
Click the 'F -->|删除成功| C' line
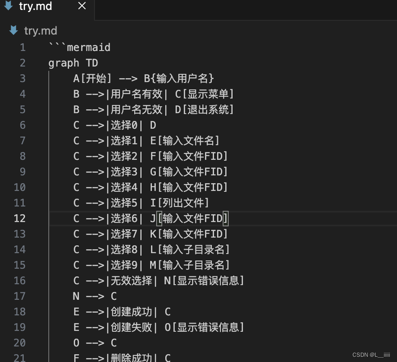coord(122,358)
